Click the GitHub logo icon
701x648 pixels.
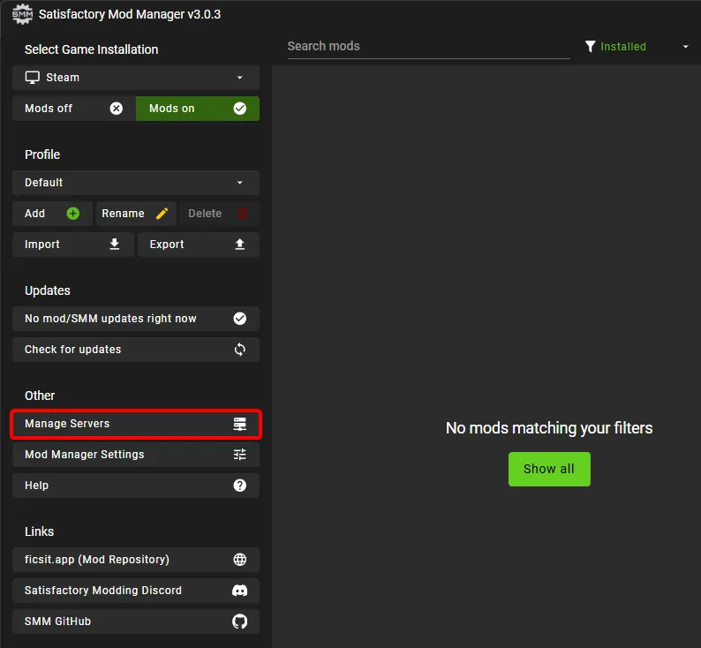point(239,622)
